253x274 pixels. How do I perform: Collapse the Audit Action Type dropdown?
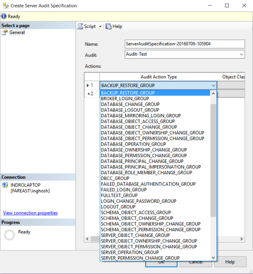tap(214, 85)
